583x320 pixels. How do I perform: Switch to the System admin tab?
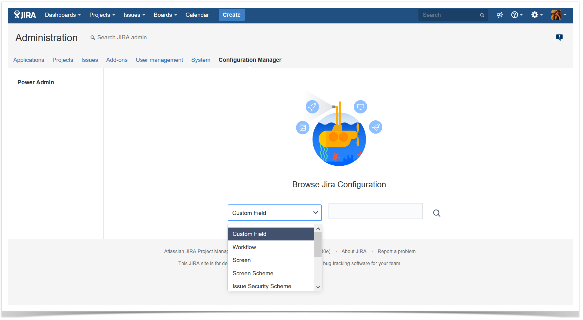(201, 60)
